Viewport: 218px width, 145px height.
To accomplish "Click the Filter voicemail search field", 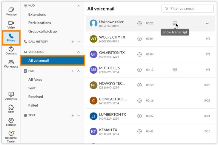I will 188,9.
